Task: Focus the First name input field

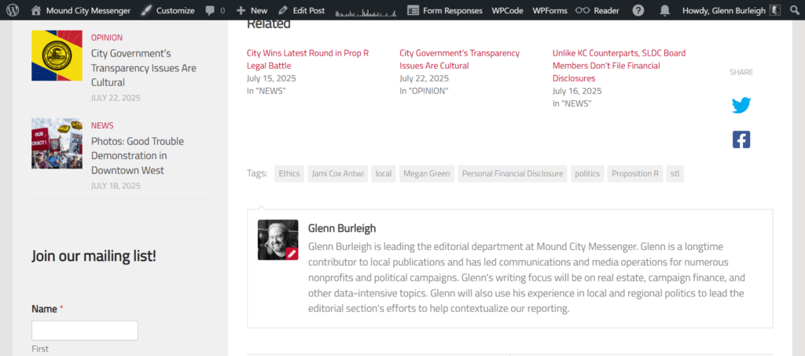Action: (85, 330)
